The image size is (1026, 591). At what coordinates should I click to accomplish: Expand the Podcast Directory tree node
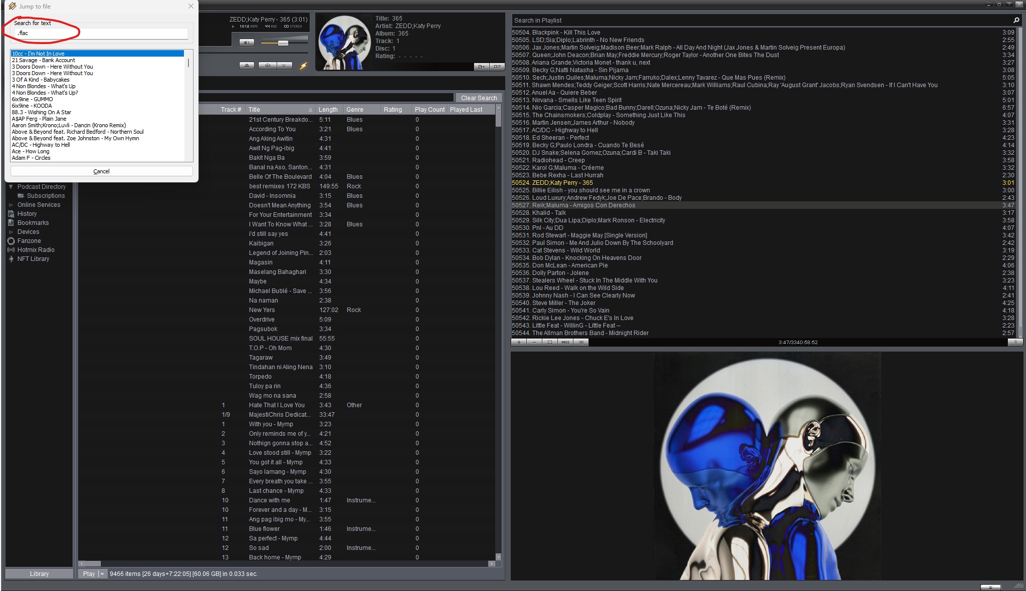click(11, 187)
